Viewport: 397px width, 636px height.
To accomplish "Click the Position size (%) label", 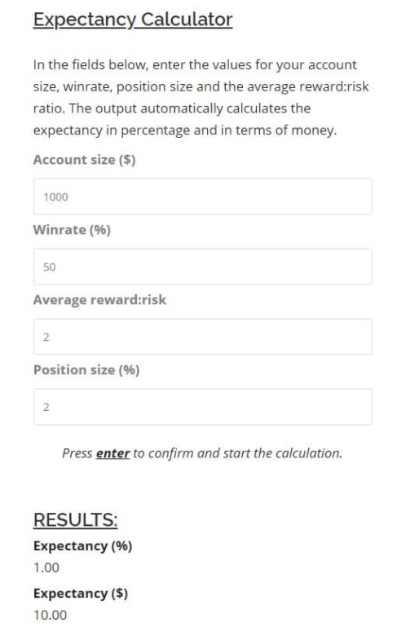I will click(86, 370).
